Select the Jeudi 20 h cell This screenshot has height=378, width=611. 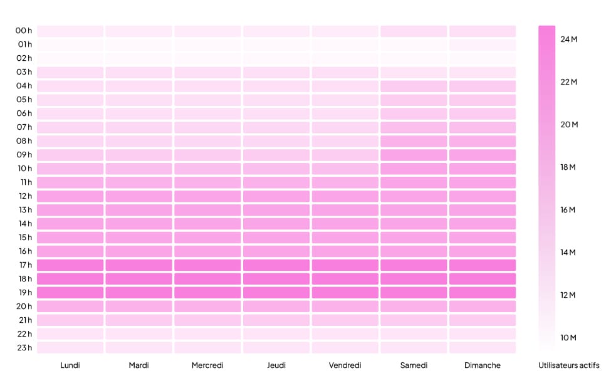click(x=276, y=307)
